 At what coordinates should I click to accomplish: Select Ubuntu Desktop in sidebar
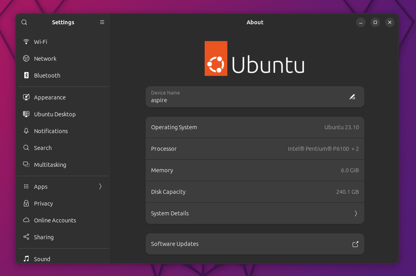(x=63, y=114)
